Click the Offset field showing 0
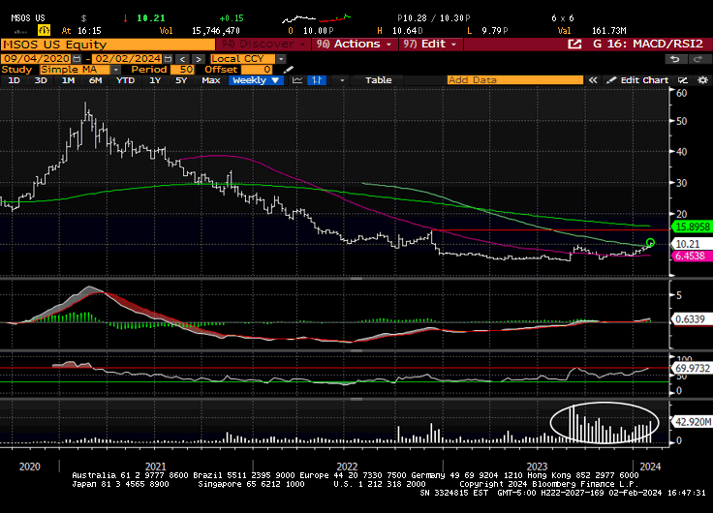Image resolution: width=713 pixels, height=513 pixels. click(257, 70)
